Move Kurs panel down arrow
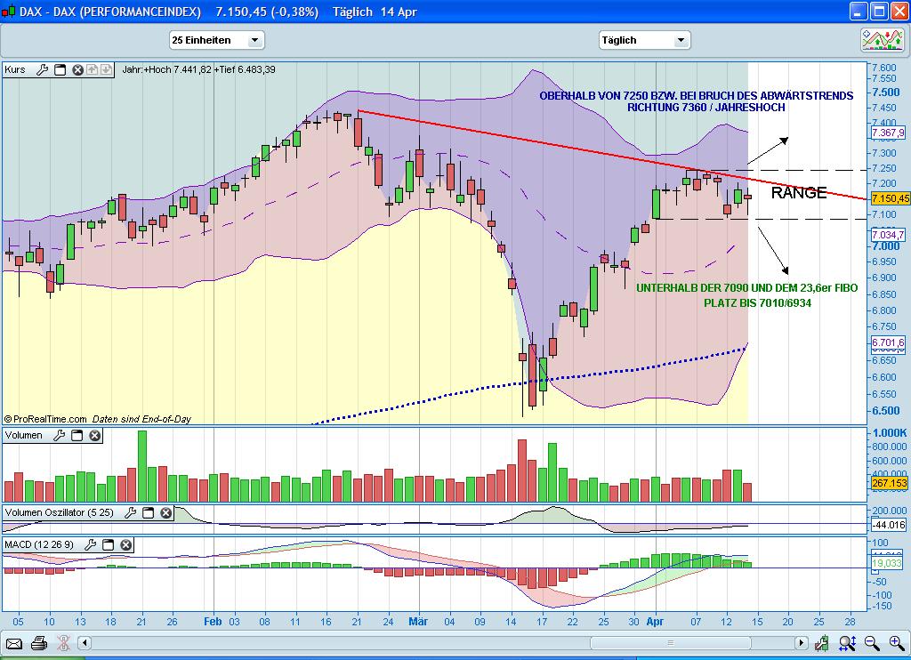Screen dimensions: 911x660 [x=107, y=69]
